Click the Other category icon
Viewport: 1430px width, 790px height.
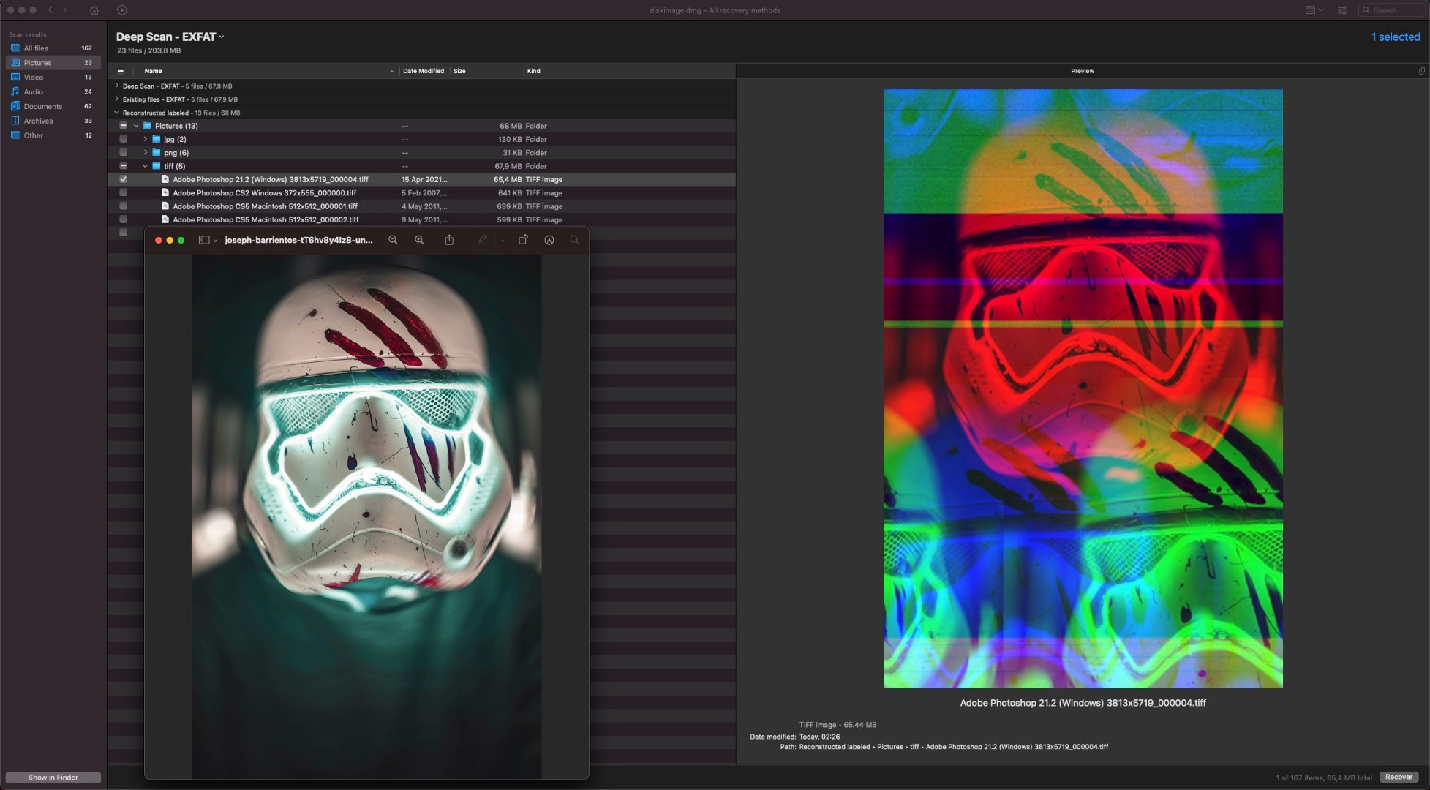click(15, 135)
